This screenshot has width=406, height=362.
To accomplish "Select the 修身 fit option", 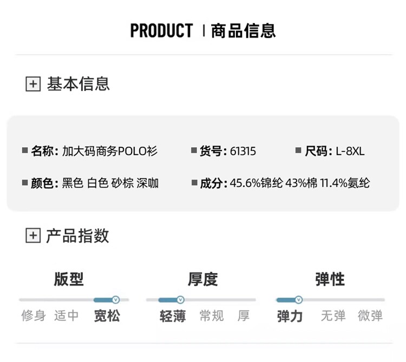I will pos(34,315).
